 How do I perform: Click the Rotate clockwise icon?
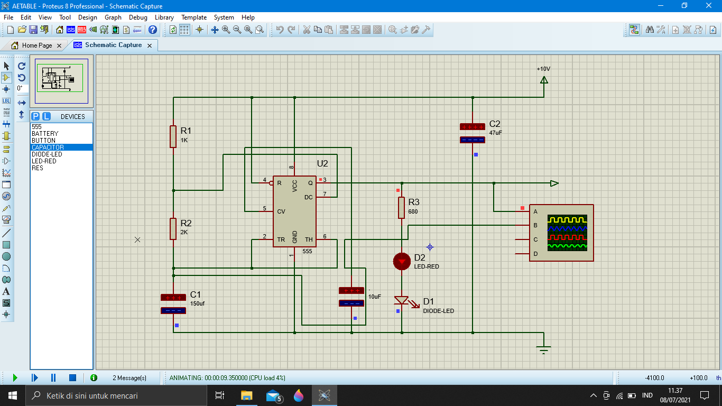[x=22, y=66]
